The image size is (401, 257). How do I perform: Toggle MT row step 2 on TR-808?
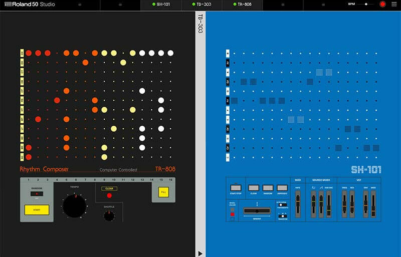click(x=38, y=119)
